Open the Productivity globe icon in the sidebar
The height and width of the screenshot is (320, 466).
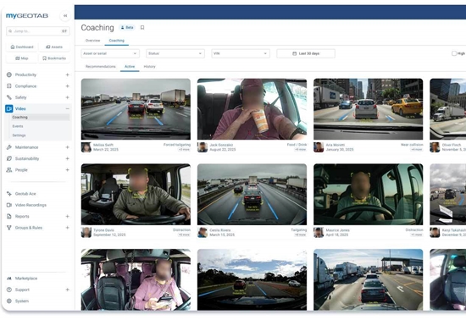coord(9,74)
